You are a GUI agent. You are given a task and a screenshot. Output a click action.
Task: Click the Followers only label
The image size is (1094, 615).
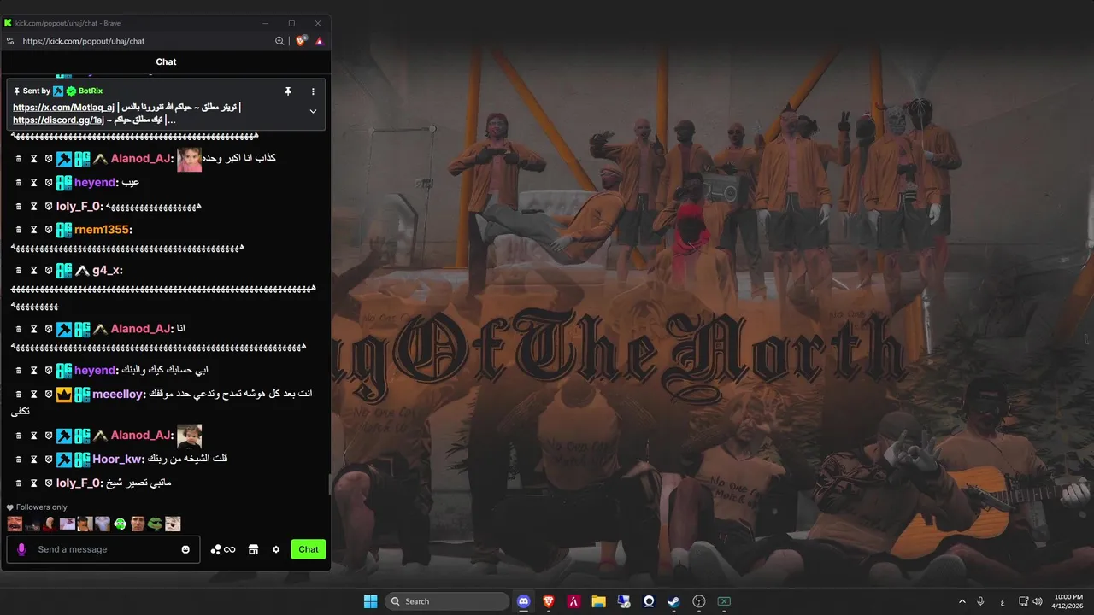point(41,507)
